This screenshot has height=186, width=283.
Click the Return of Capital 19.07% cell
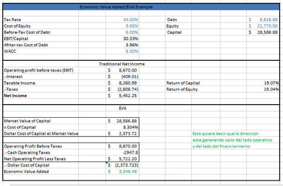(263, 83)
